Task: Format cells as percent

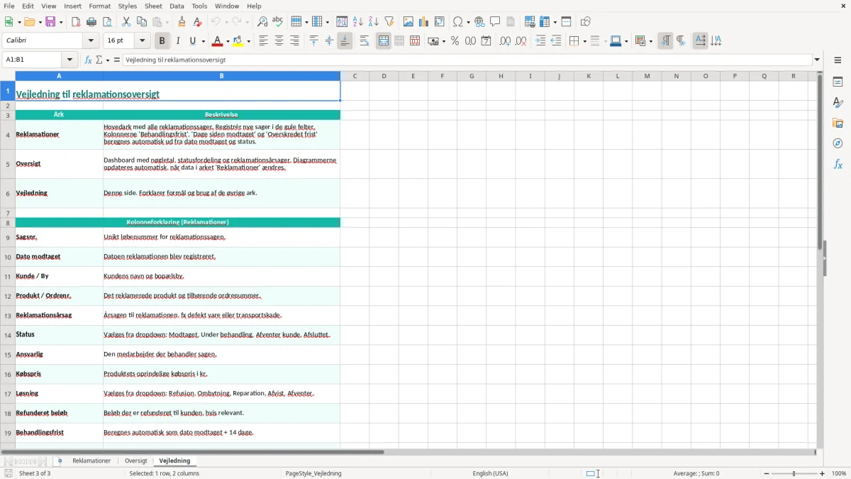Action: click(x=455, y=41)
